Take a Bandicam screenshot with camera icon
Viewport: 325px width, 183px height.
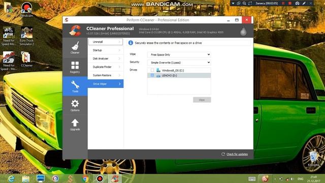pyautogui.click(x=297, y=4)
